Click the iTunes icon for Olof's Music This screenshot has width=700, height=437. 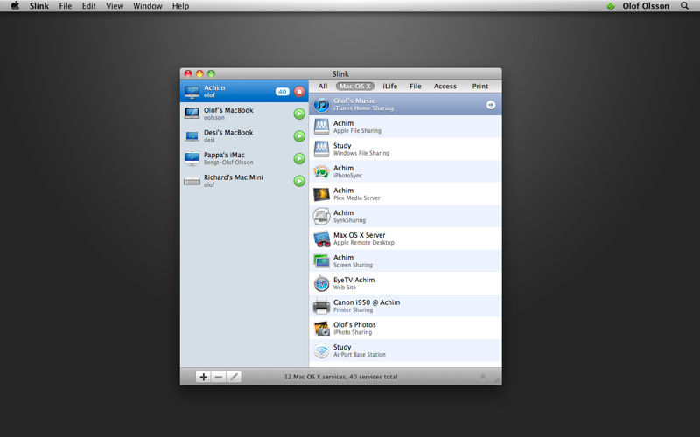[321, 105]
